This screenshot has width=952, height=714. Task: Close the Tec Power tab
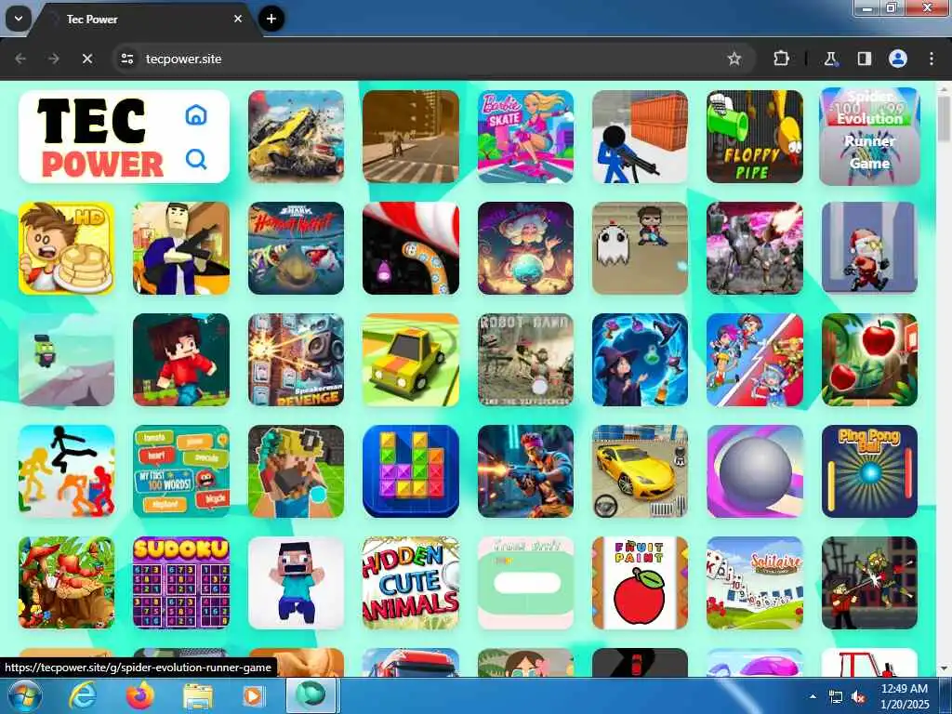[x=238, y=19]
